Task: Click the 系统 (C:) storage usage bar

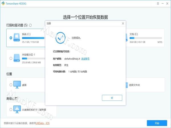Action: [33, 38]
